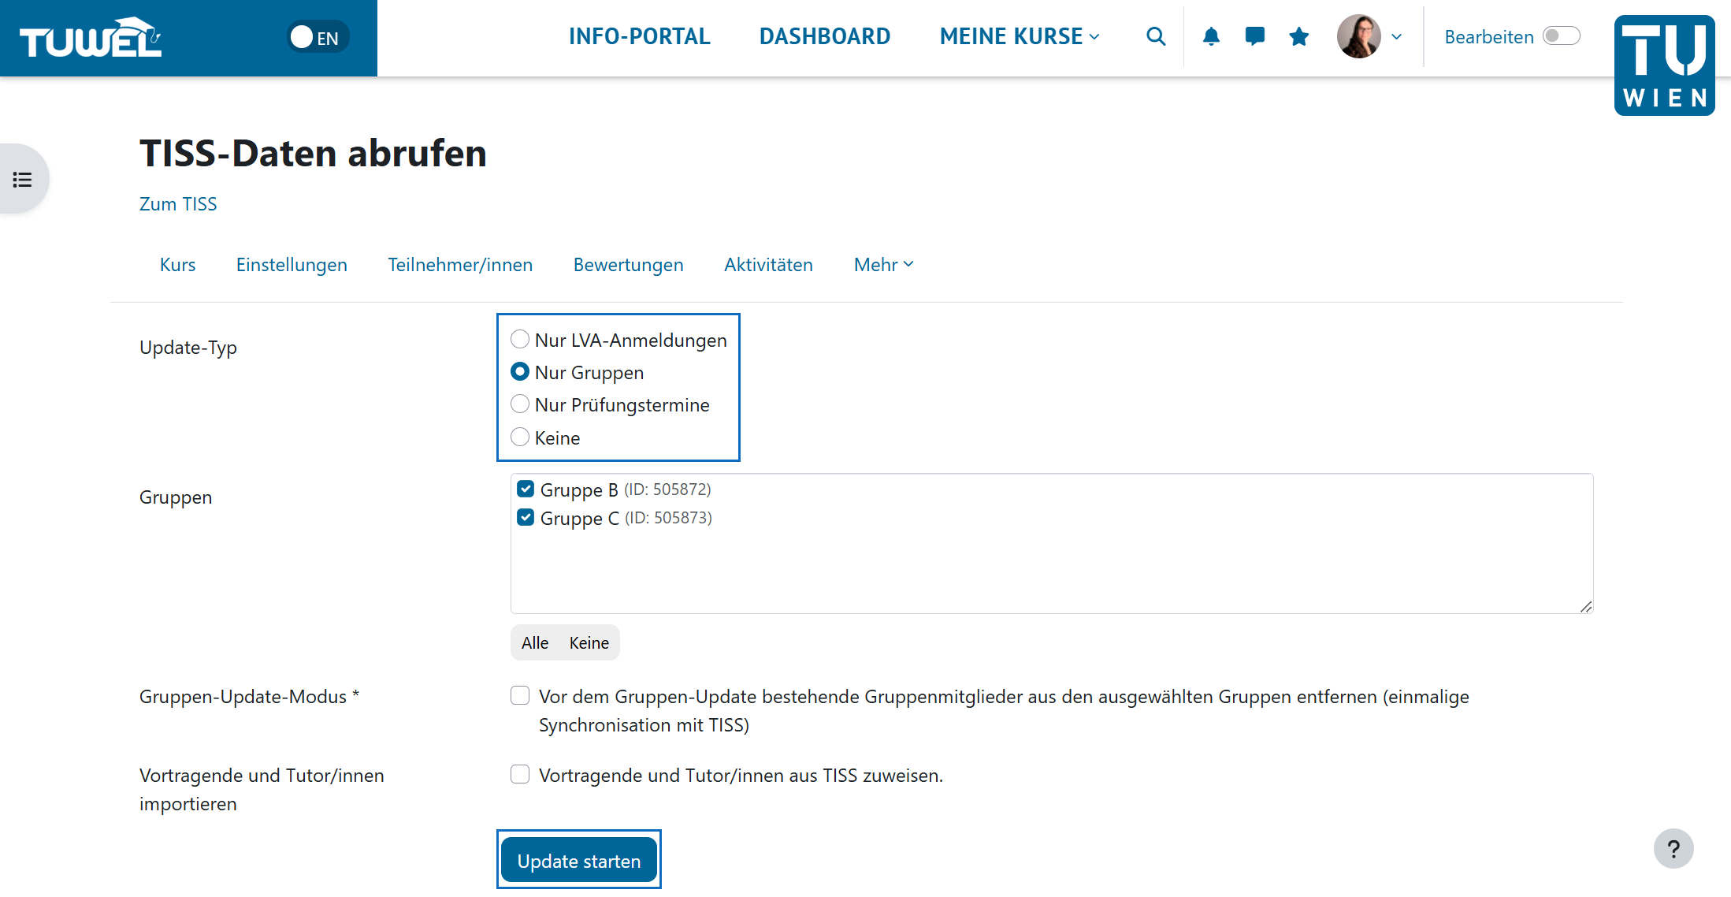Uncheck Gruppe B in the group list
This screenshot has height=897, width=1731.
pos(525,489)
